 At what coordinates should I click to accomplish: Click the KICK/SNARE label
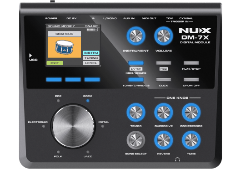point(136,73)
